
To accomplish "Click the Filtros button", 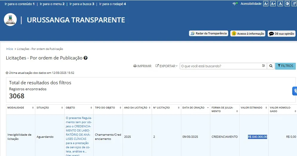I will [285, 66].
